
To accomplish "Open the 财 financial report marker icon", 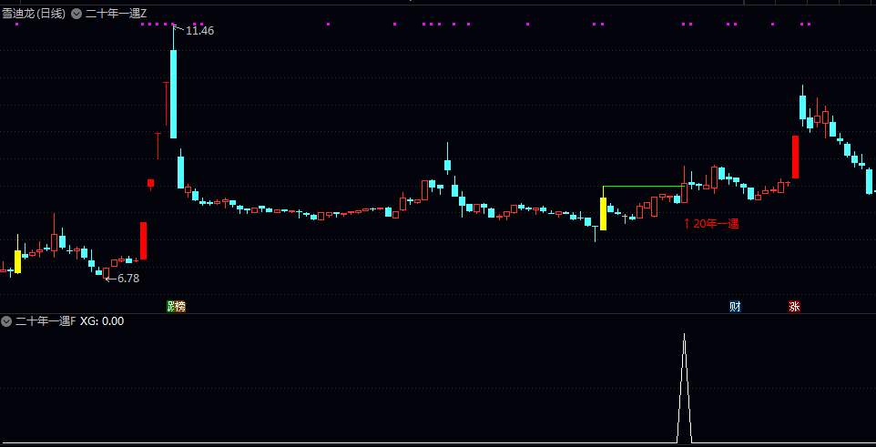I will pos(735,306).
